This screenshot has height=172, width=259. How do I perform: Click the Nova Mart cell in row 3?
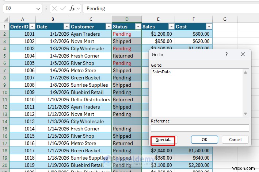pyautogui.click(x=91, y=41)
